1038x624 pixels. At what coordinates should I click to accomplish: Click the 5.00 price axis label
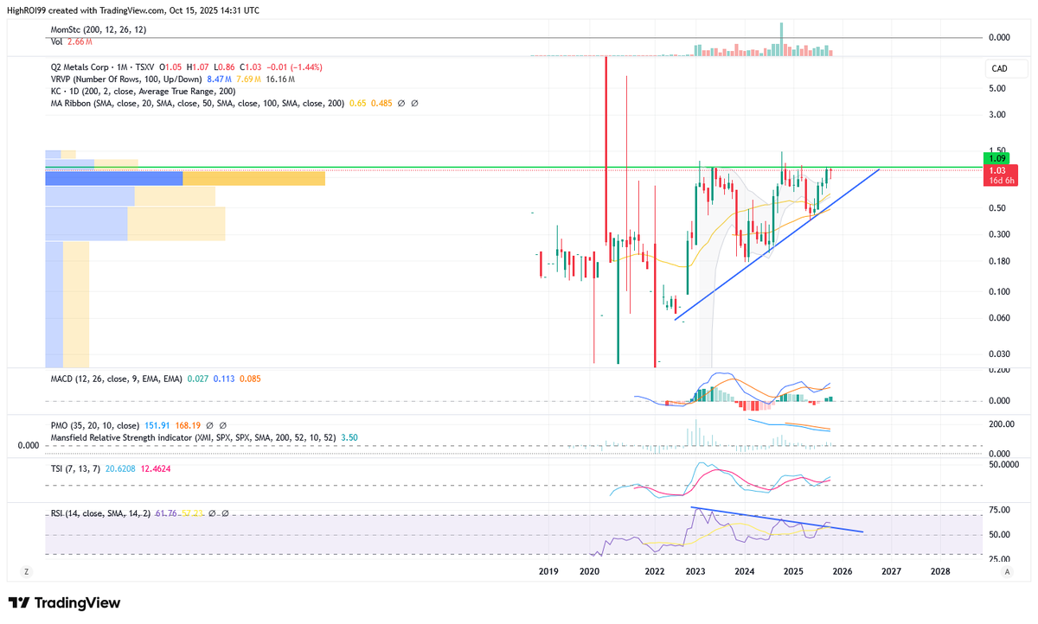click(x=996, y=88)
